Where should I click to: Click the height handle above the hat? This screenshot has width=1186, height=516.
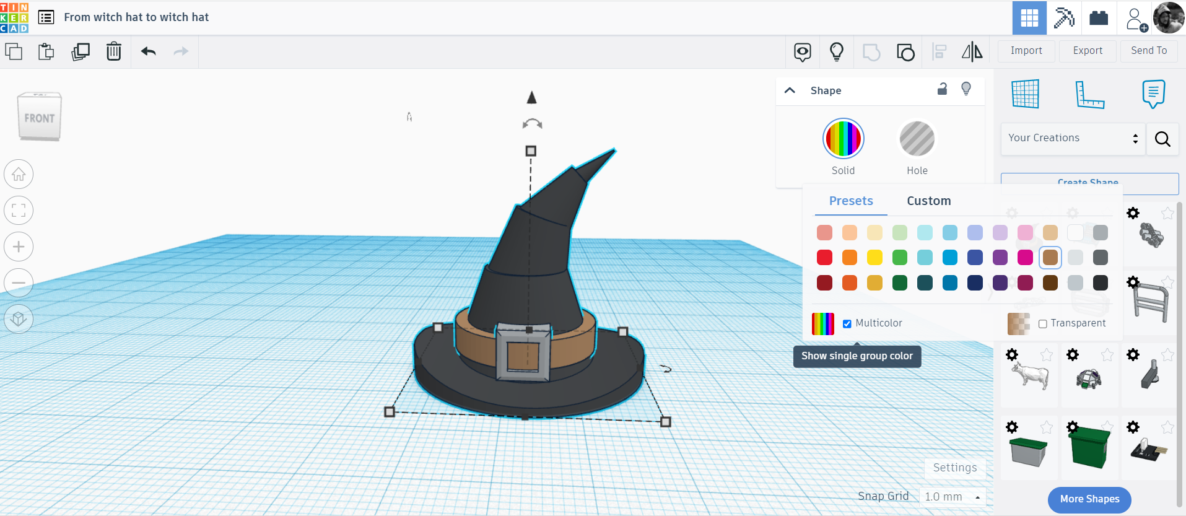point(531,151)
